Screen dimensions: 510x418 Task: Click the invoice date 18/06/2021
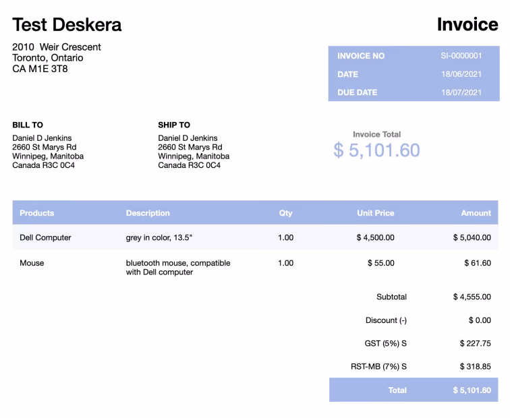(461, 74)
